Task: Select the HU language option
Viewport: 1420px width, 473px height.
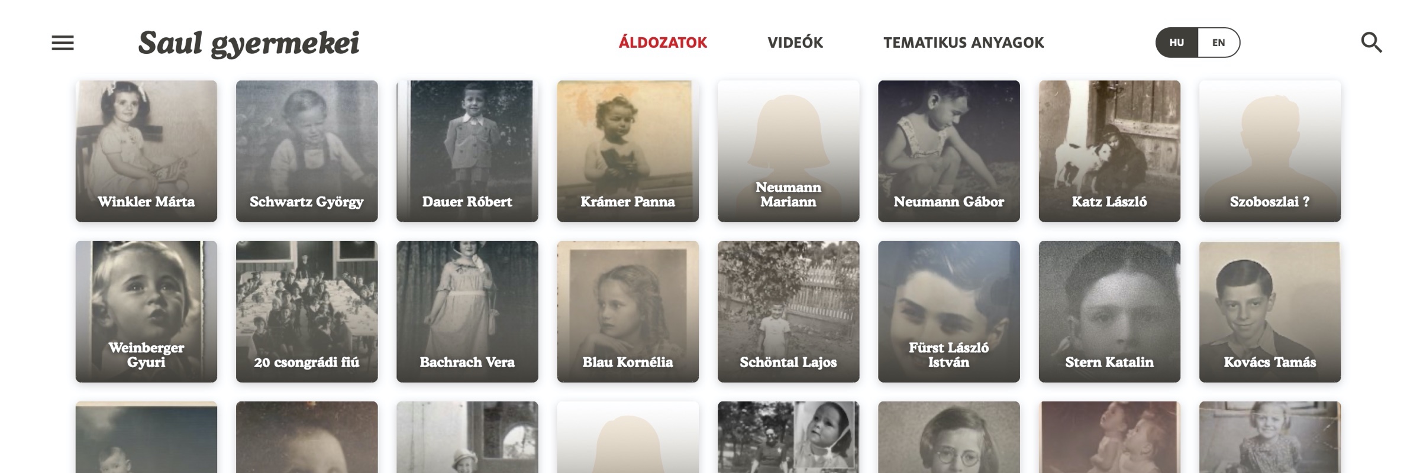Action: click(x=1177, y=43)
